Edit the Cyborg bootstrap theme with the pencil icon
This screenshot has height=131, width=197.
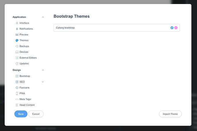coord(172,28)
